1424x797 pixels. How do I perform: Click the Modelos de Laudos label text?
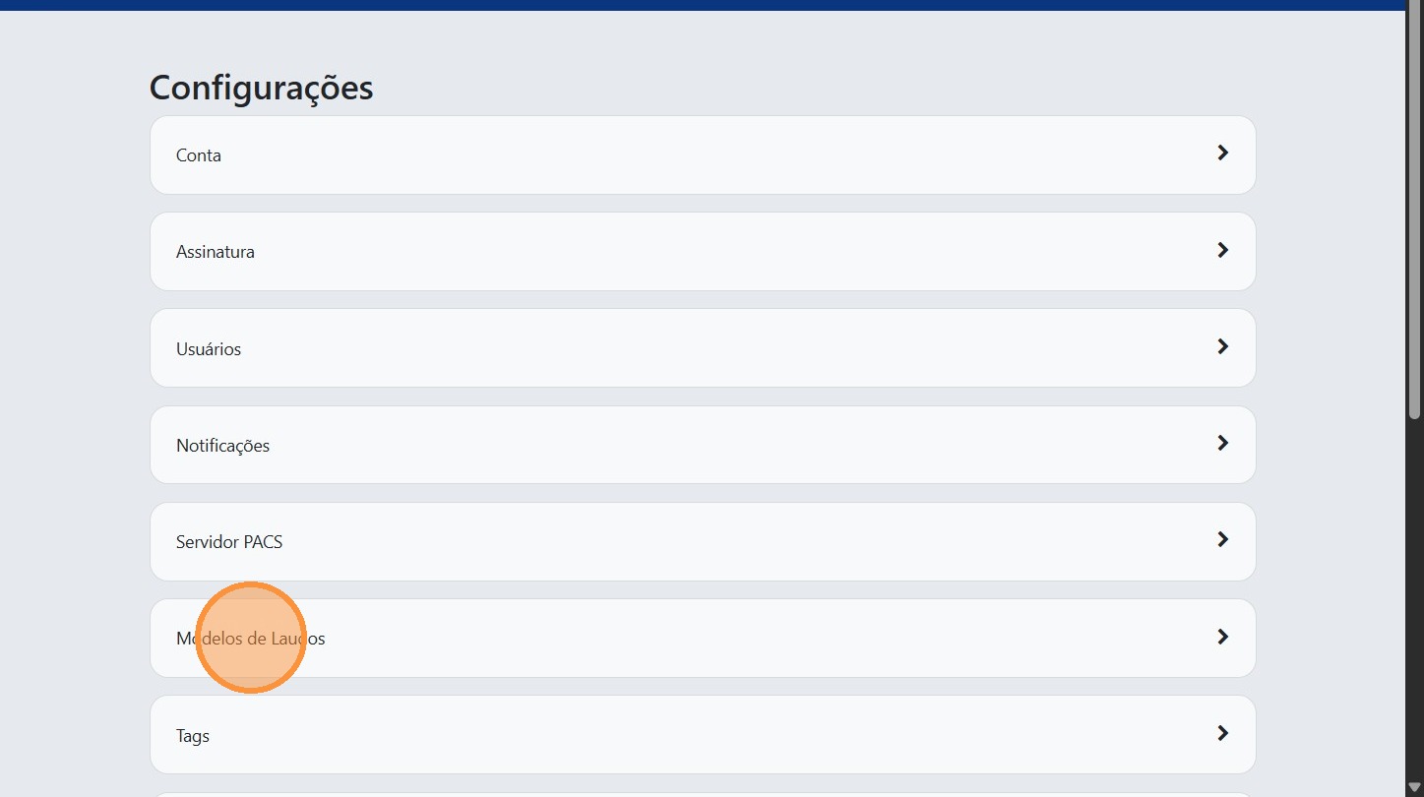(250, 639)
